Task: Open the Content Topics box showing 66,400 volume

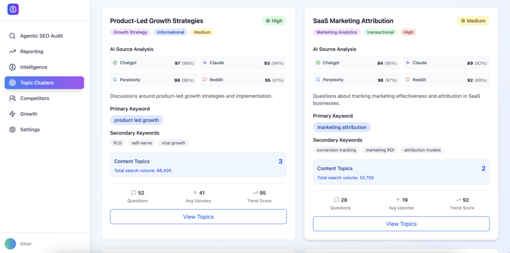Action: [x=198, y=165]
